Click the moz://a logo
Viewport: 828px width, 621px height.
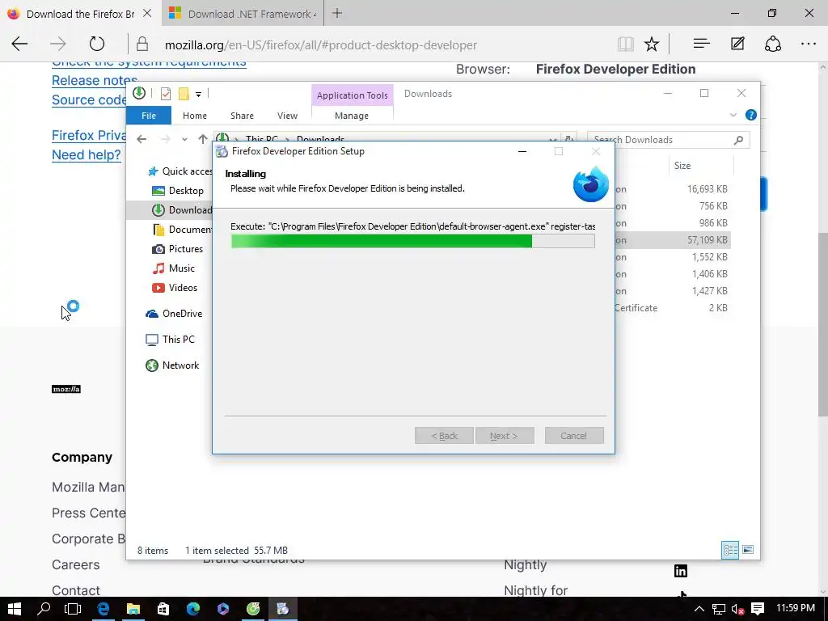coord(66,389)
